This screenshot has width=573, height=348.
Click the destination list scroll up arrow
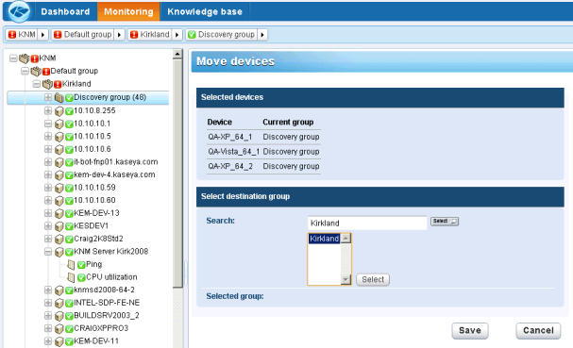point(345,239)
